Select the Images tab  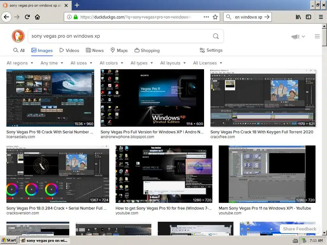[42, 50]
